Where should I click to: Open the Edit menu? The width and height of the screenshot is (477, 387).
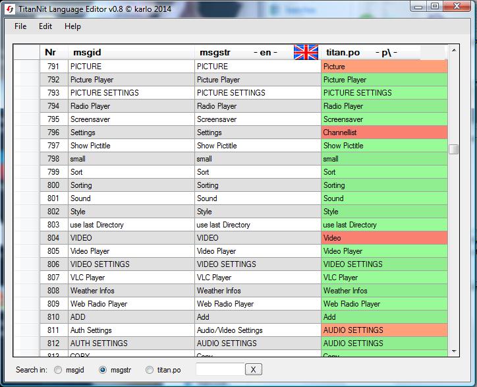point(45,26)
